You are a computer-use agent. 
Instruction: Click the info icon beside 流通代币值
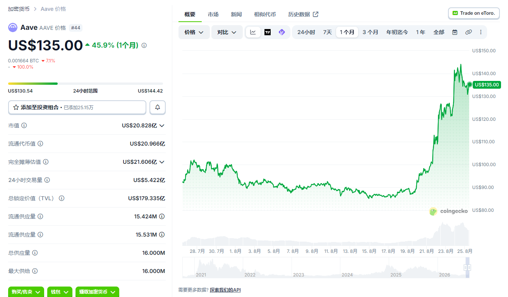pyautogui.click(x=40, y=144)
